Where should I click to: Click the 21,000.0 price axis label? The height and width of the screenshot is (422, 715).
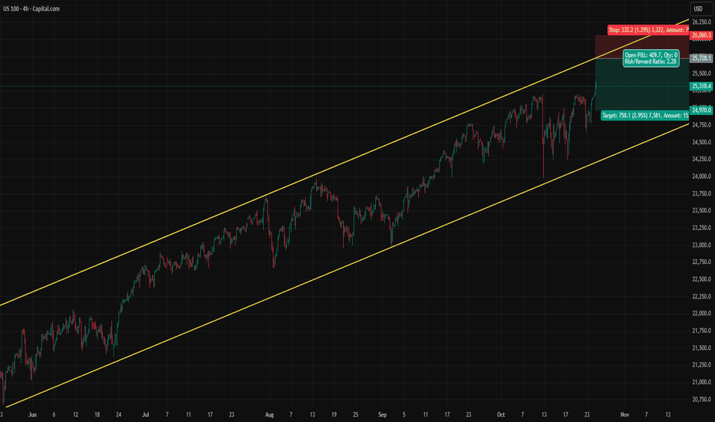(701, 382)
